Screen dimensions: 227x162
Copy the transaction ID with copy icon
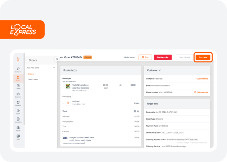coord(84,143)
